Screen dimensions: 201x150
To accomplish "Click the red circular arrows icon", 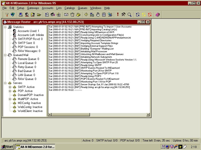I will [x=149, y=15].
